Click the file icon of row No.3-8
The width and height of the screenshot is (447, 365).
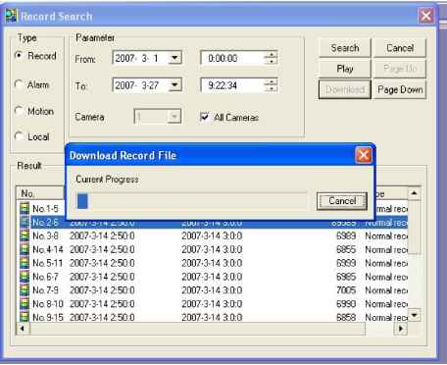[25, 235]
